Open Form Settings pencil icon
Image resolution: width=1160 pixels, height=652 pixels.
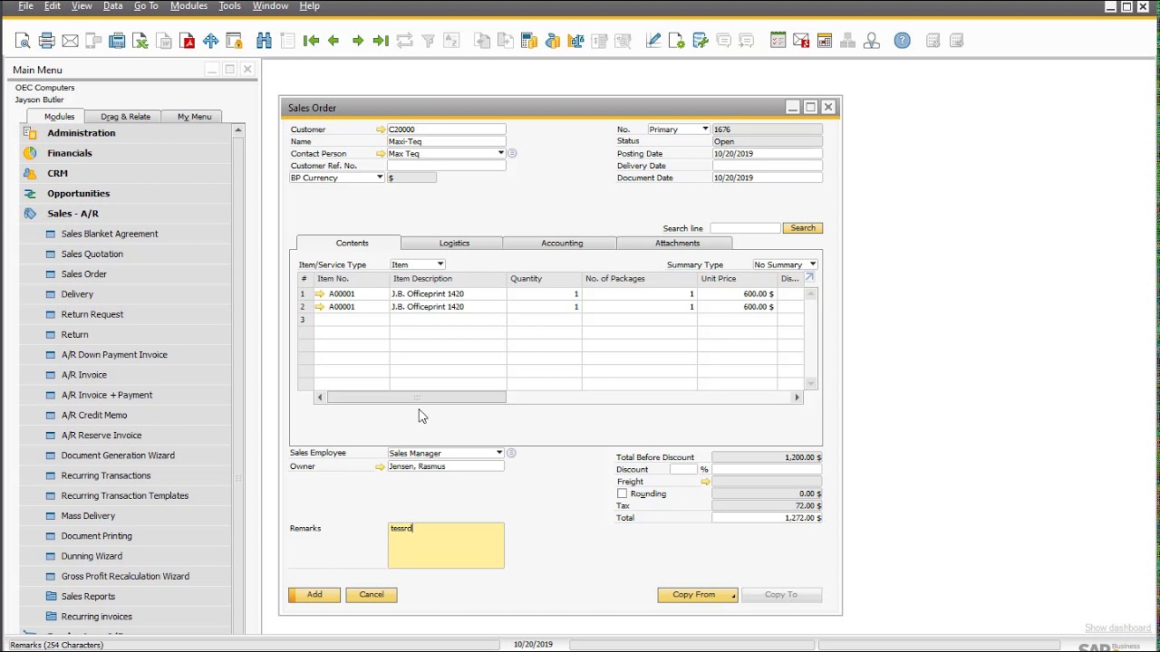point(653,41)
